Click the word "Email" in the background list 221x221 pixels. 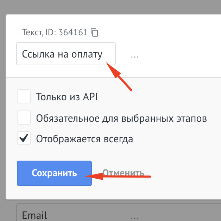34,215
